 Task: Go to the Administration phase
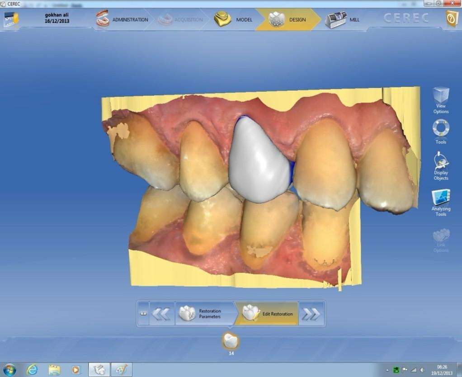pyautogui.click(x=122, y=20)
